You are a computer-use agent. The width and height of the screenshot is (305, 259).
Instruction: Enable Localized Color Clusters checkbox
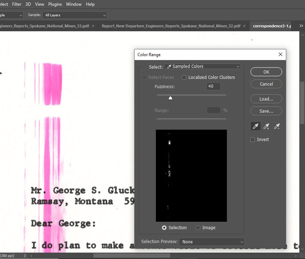[x=184, y=77]
